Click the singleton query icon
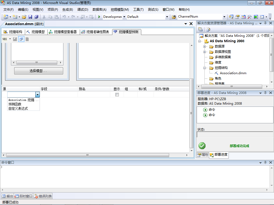Viewport: 274px width, 205px height. tap(21, 39)
